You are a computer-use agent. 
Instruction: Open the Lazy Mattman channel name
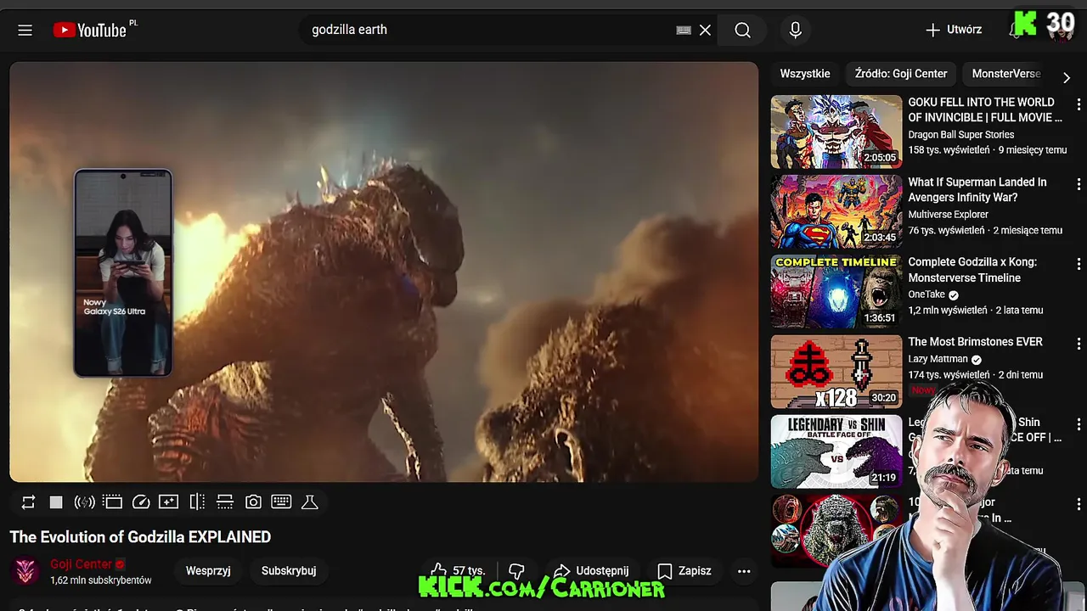[938, 359]
